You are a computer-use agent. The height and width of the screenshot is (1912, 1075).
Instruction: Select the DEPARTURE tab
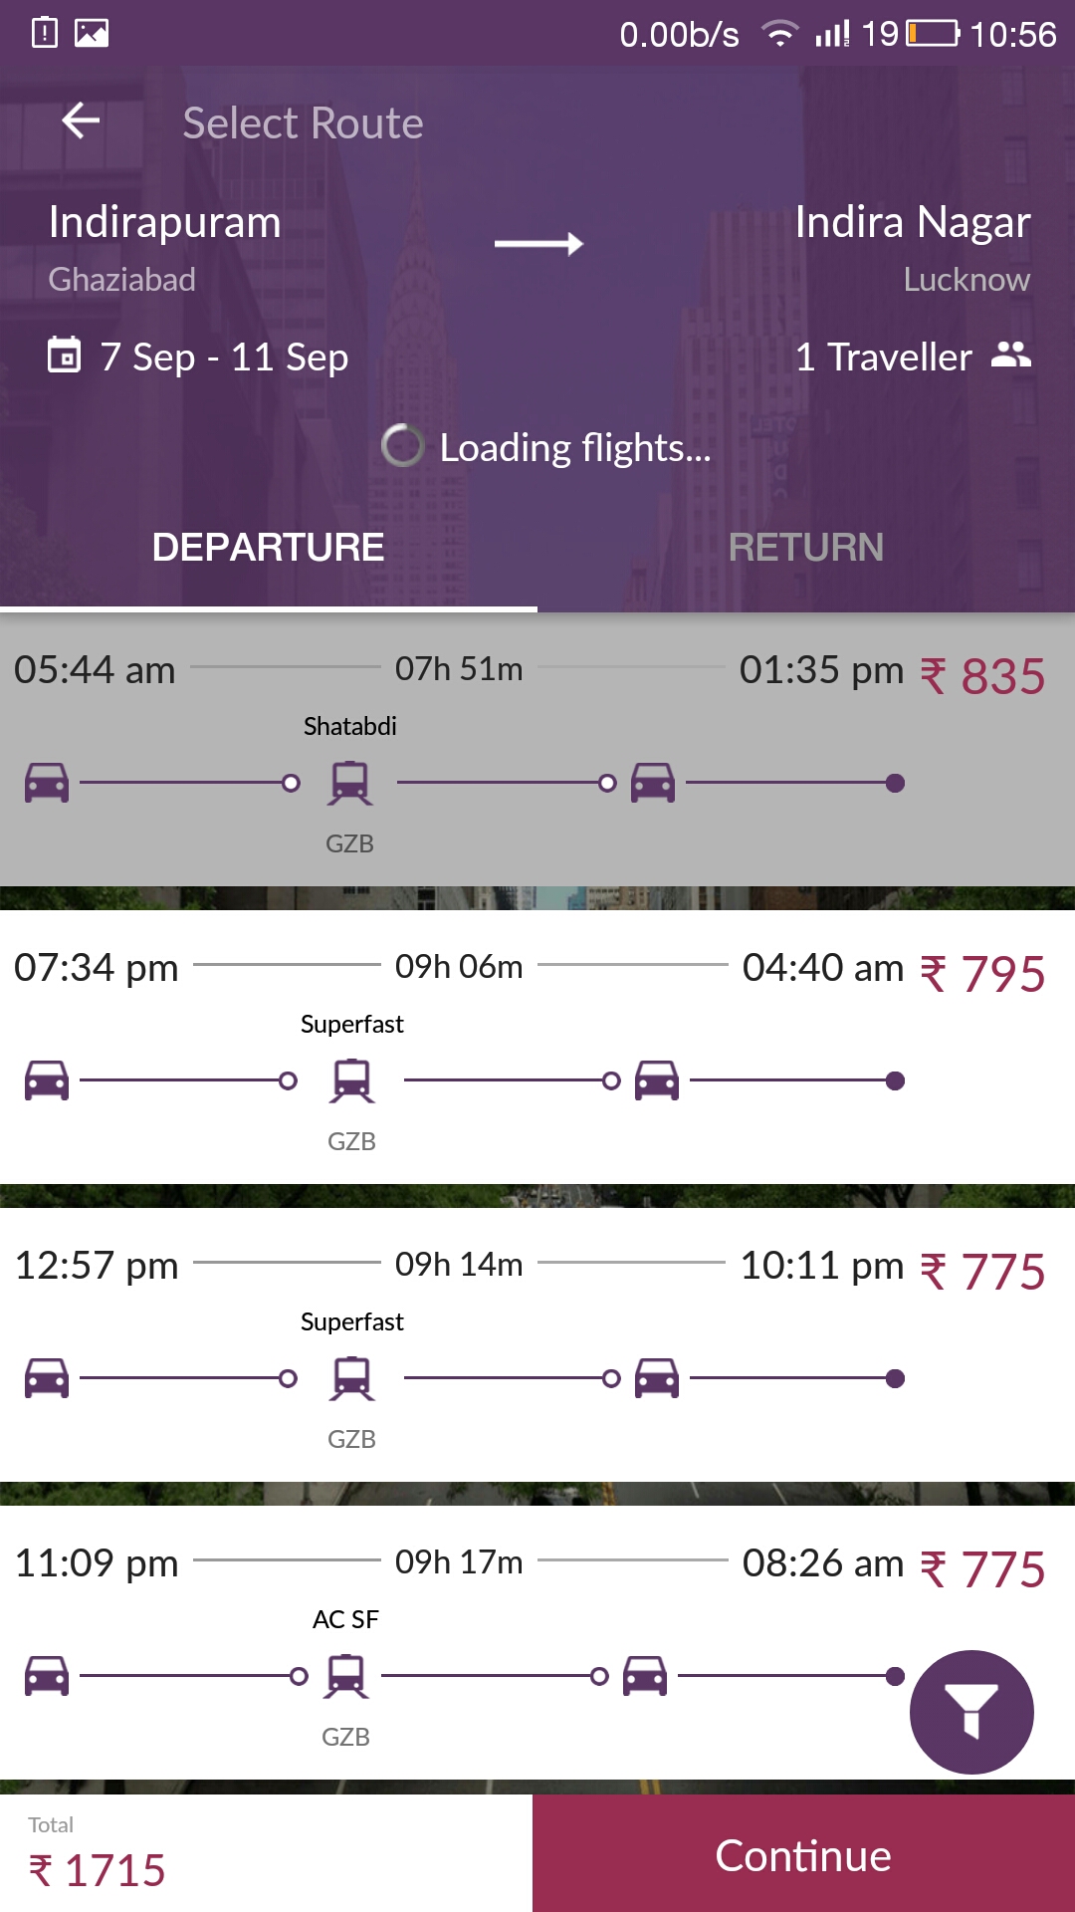tap(268, 548)
